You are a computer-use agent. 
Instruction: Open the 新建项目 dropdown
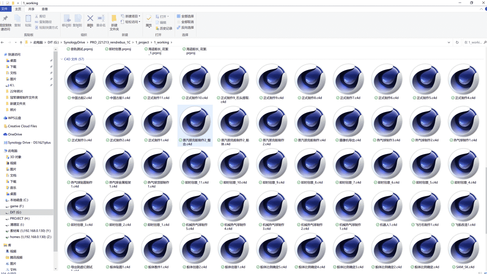[x=130, y=16]
